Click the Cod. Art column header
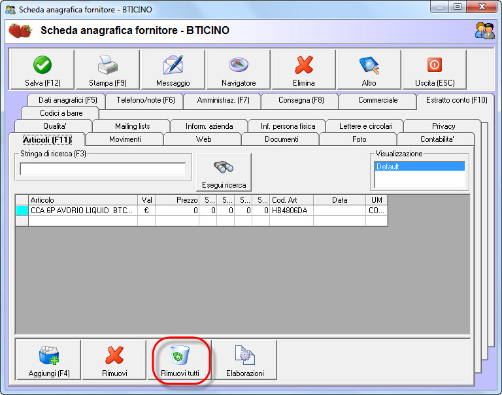This screenshot has height=395, width=502. (x=292, y=200)
